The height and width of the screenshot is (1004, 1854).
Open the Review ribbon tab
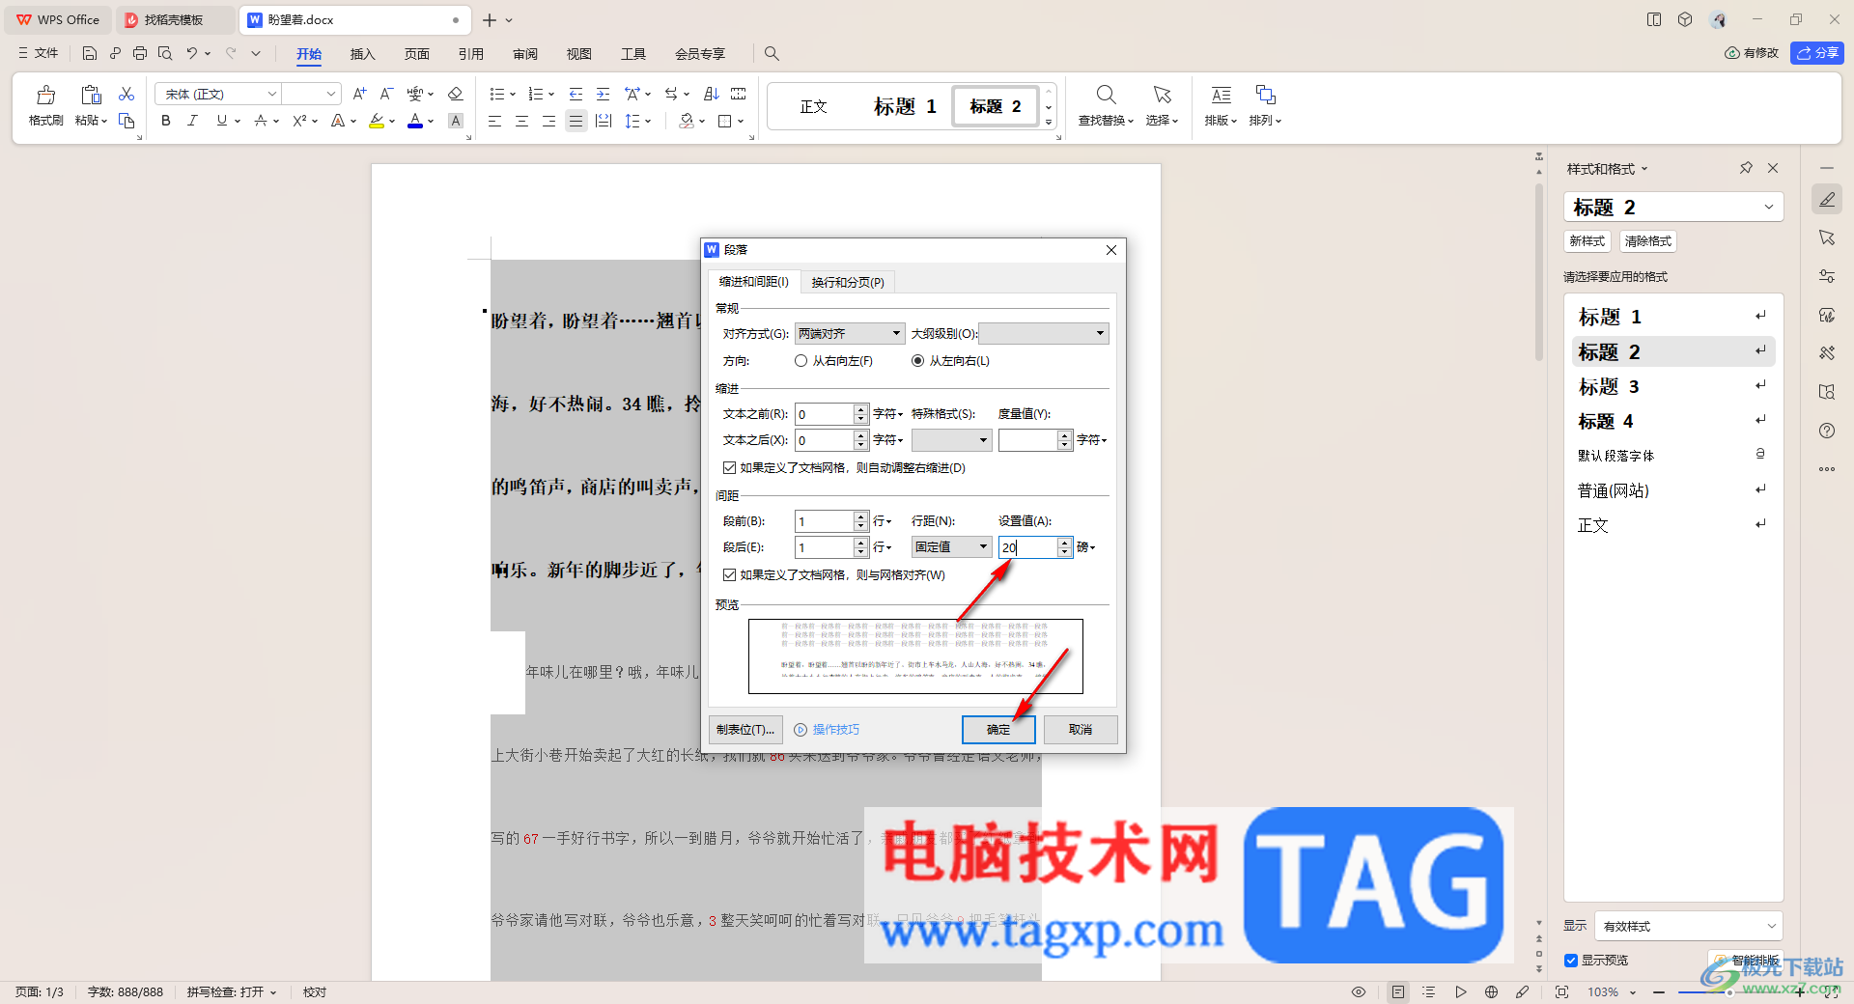click(524, 54)
